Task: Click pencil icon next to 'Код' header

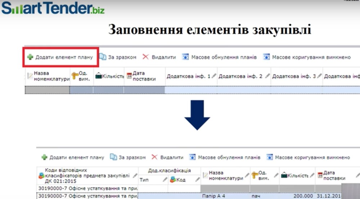Action: pos(197,180)
